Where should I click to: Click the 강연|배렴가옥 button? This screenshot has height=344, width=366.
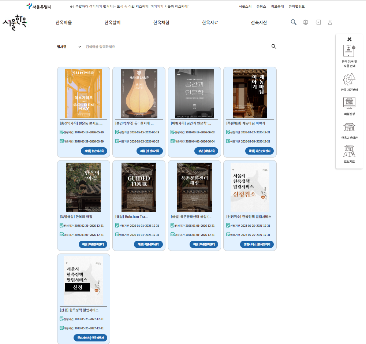pos(206,151)
